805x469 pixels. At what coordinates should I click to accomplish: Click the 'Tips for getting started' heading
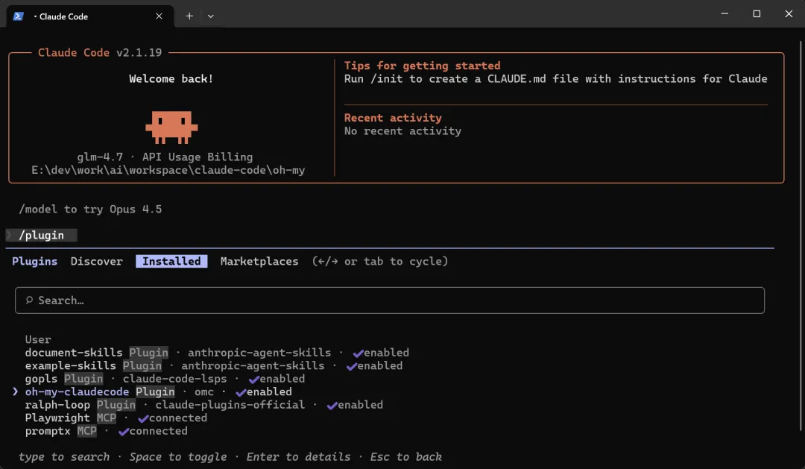coord(422,65)
